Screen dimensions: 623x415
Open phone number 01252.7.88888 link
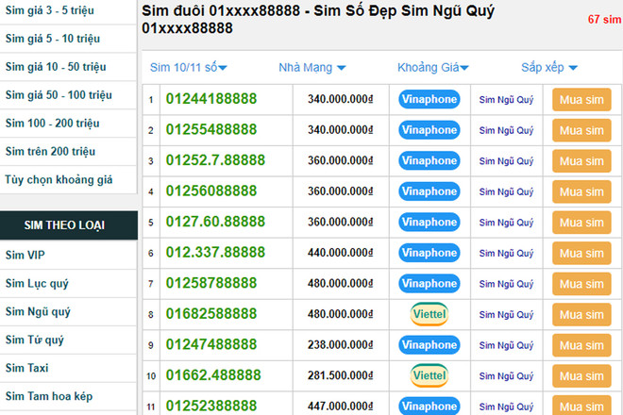[215, 161]
